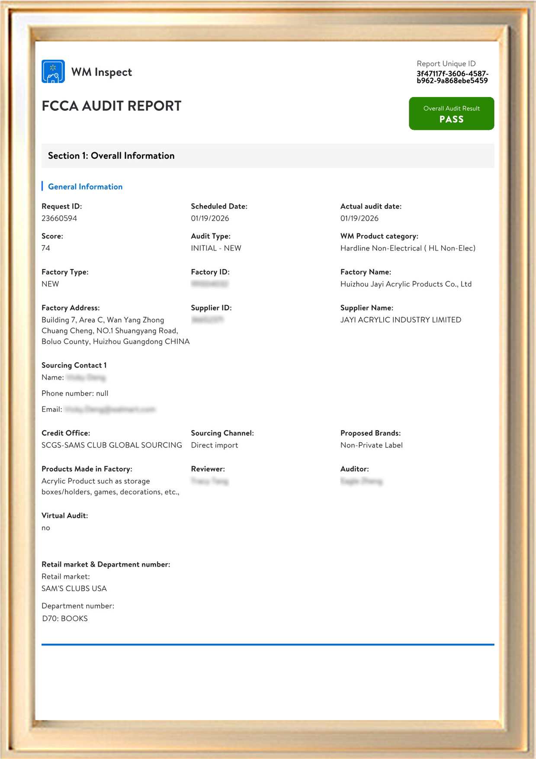Select department number D70: BOOKS
The height and width of the screenshot is (759, 536).
(65, 619)
